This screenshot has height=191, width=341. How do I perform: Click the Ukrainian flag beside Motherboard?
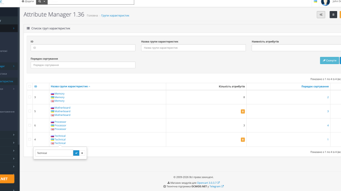coord(52,111)
